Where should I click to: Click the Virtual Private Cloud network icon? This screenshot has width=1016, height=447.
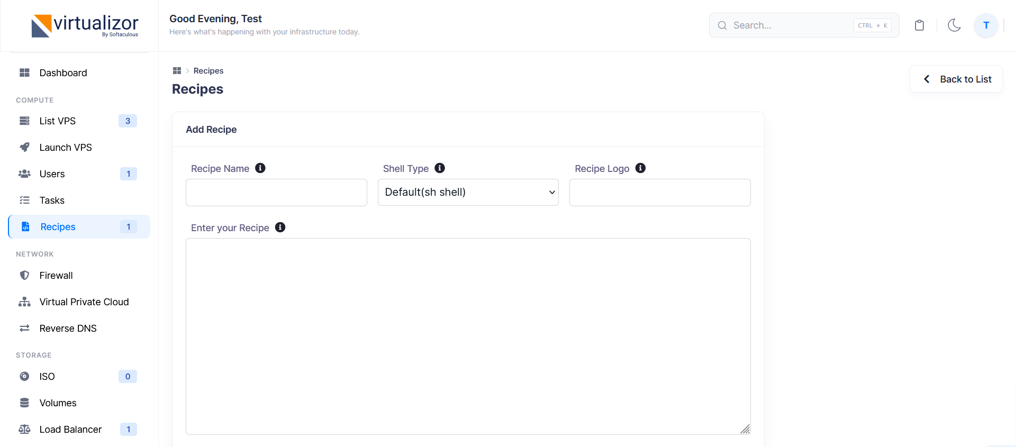click(24, 302)
